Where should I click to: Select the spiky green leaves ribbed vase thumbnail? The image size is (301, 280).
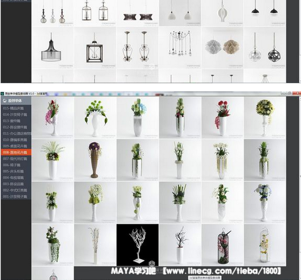(x=180, y=202)
